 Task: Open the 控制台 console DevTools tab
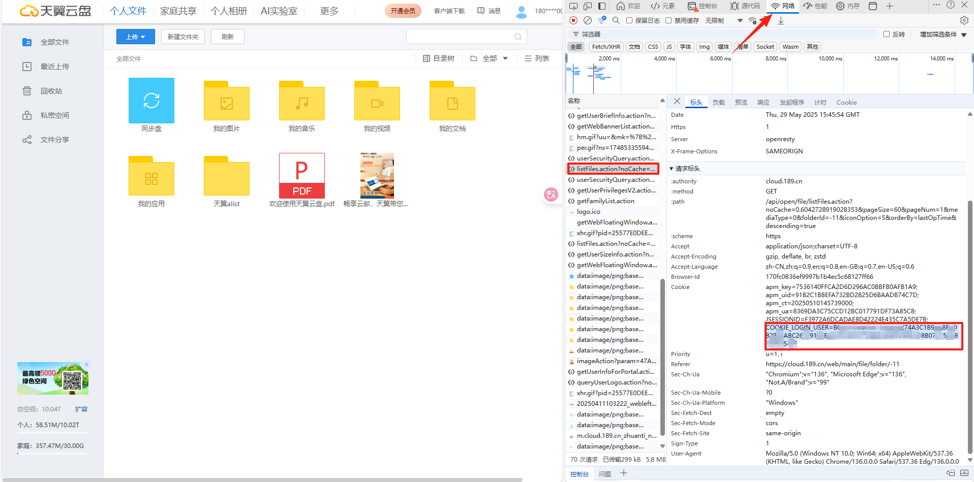coord(703,6)
